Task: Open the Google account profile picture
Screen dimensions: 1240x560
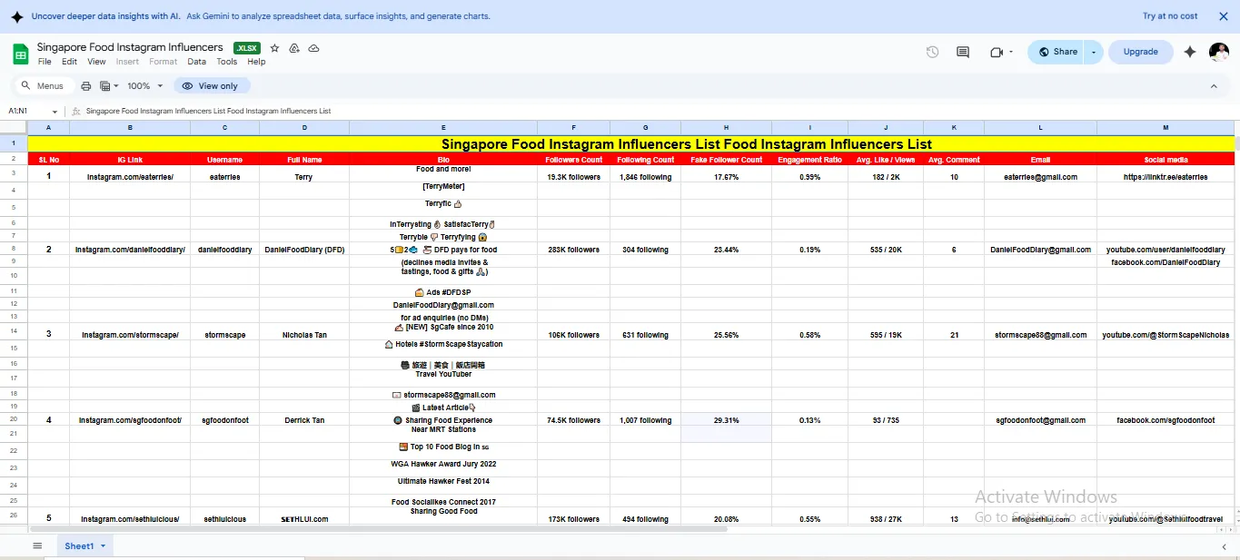Action: (x=1219, y=52)
